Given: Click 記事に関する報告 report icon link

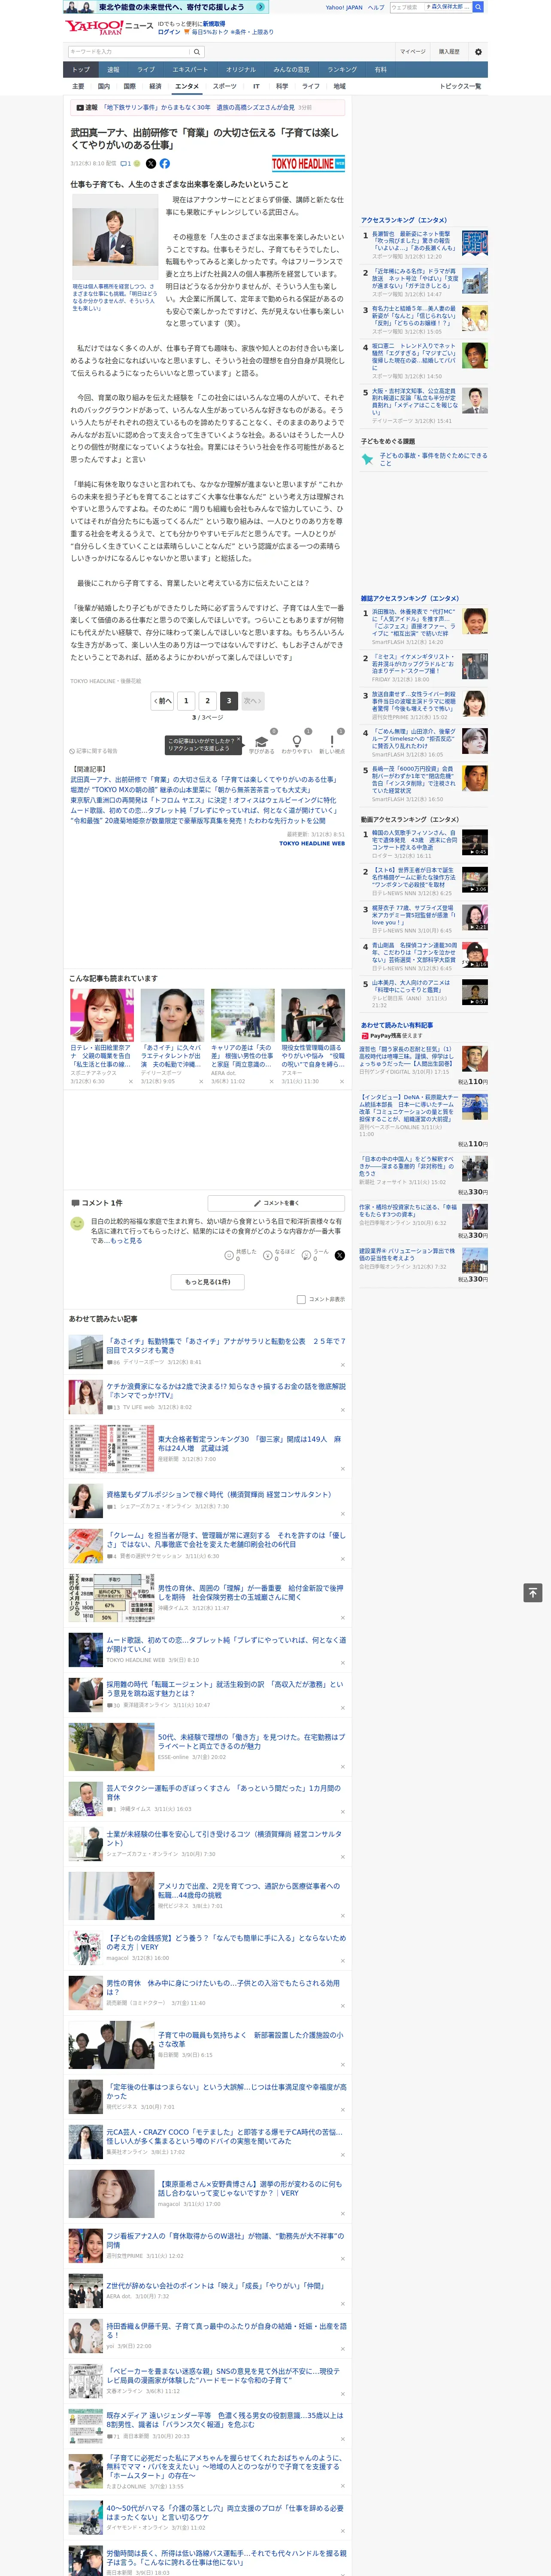Looking at the screenshot, I should tap(93, 751).
